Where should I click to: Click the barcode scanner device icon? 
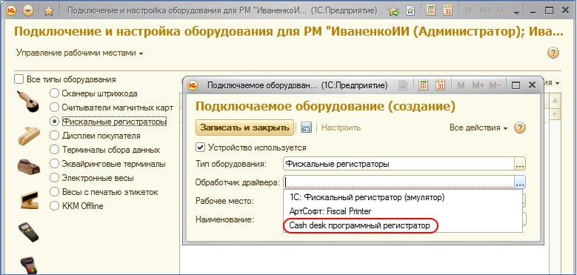point(28,102)
